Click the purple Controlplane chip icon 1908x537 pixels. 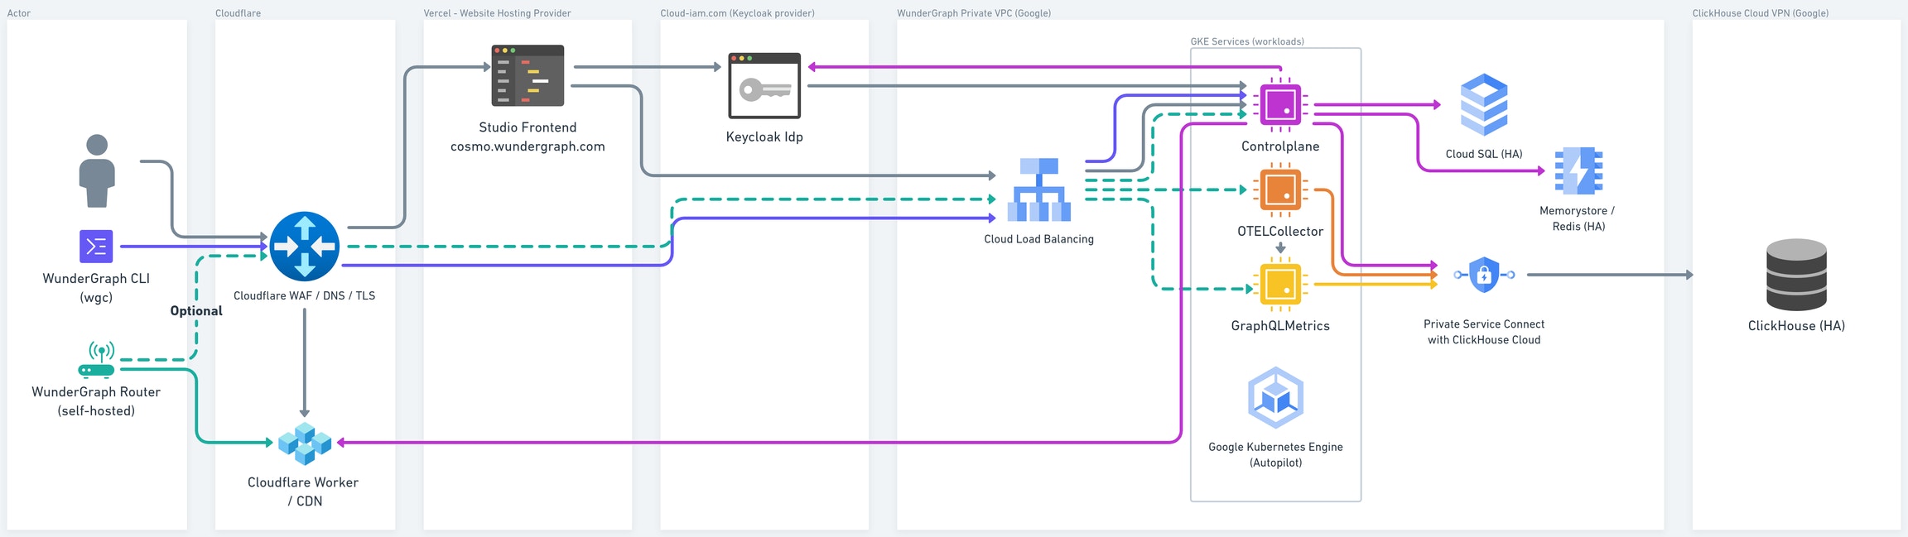(1280, 105)
